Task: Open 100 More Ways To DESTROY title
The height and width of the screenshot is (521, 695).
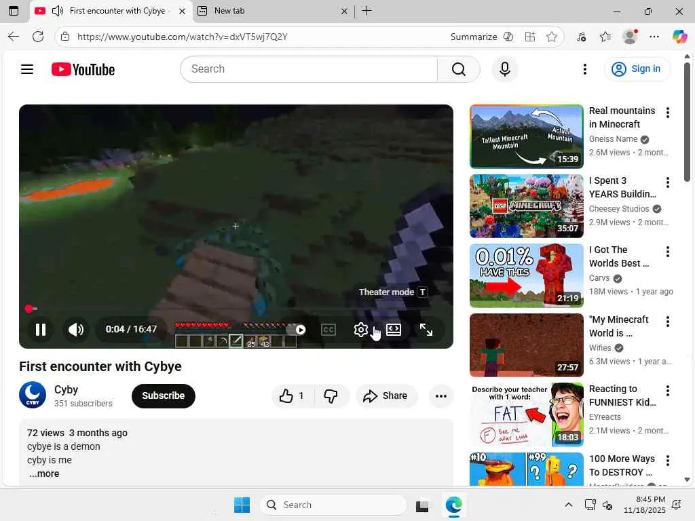Action: [x=622, y=465]
